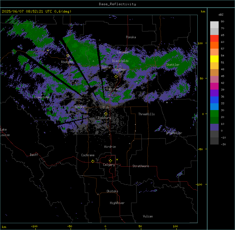The height and width of the screenshot is (230, 235).
Task: Click the green 30 dBZ legend swatch
Action: pyautogui.click(x=214, y=114)
